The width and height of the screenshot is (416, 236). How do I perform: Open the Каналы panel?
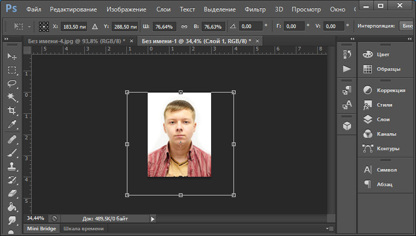coord(386,134)
